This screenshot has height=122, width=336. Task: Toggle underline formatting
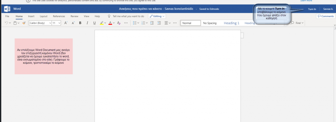(94, 23)
